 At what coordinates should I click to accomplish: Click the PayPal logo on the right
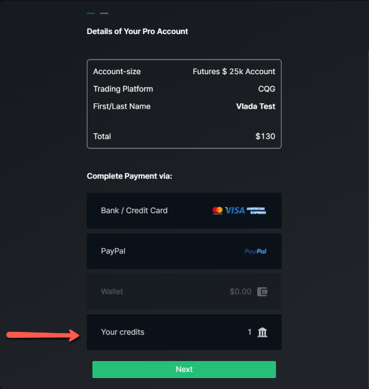pos(255,251)
